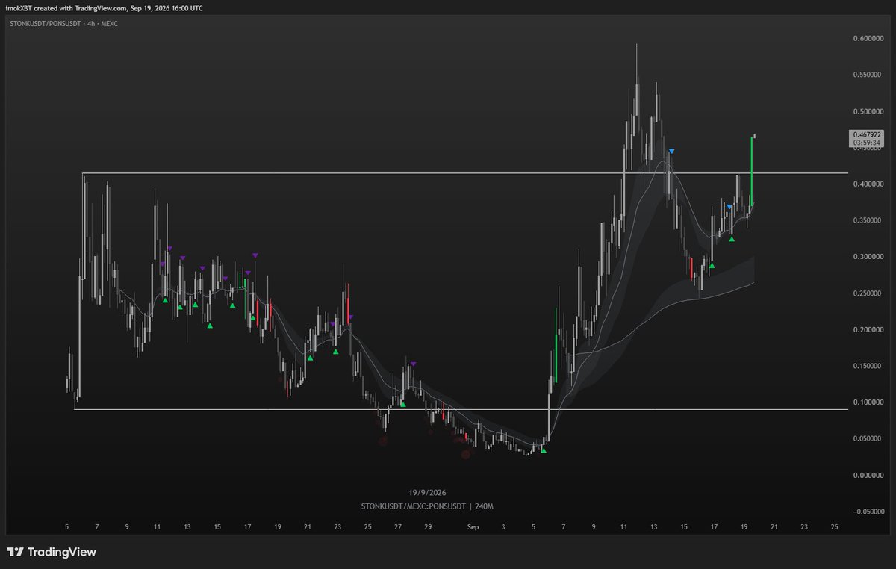Click the TradingView logo
This screenshot has width=896, height=569.
52,553
